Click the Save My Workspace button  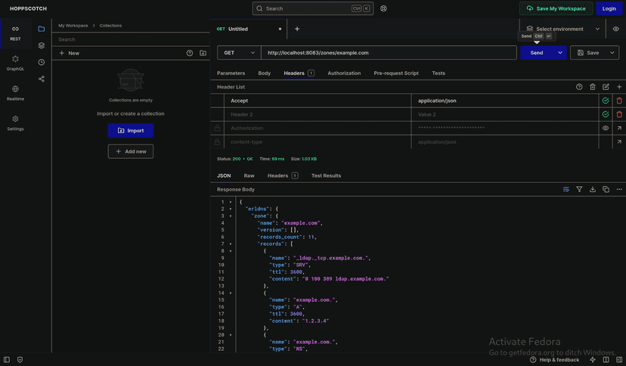point(556,8)
